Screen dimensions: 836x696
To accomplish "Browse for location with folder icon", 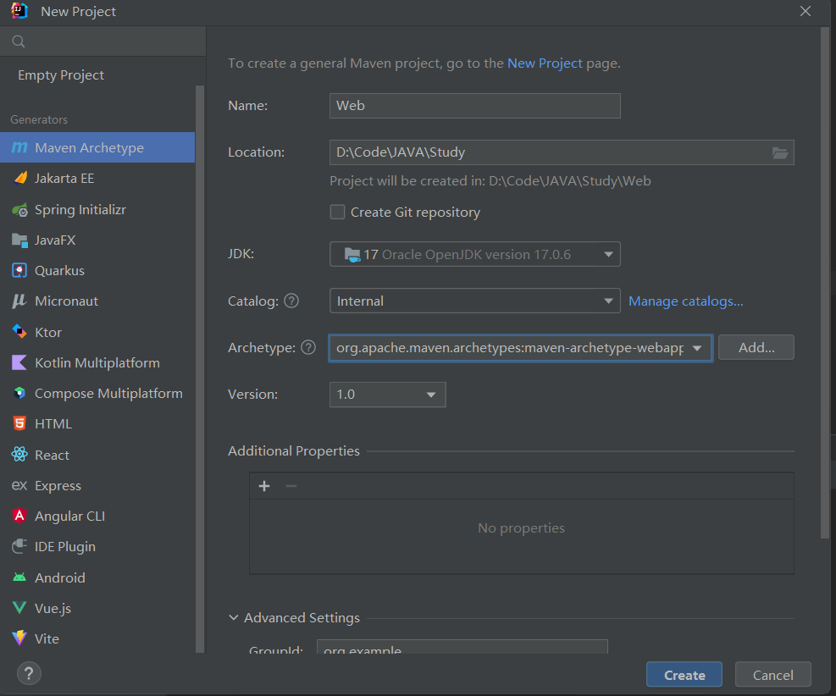I will point(780,153).
